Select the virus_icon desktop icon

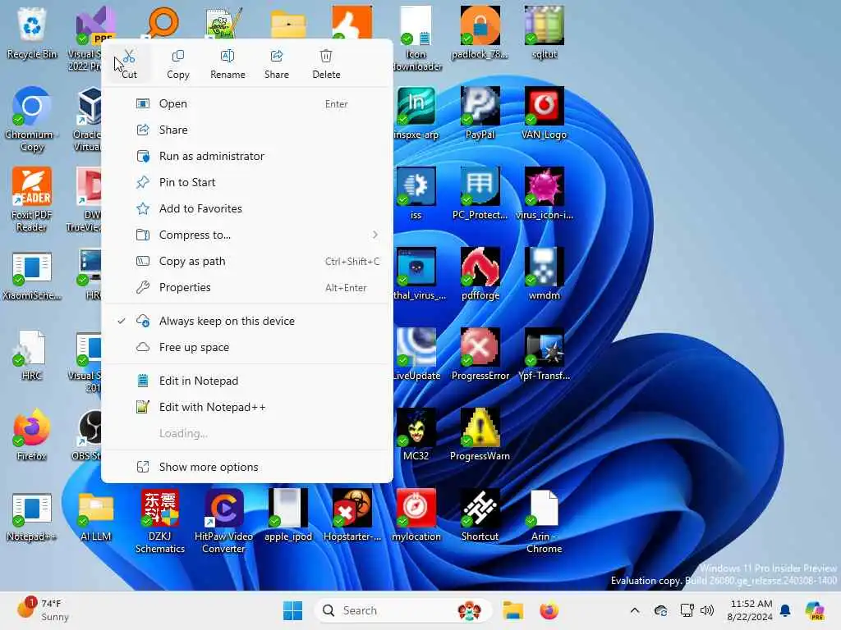(x=544, y=194)
